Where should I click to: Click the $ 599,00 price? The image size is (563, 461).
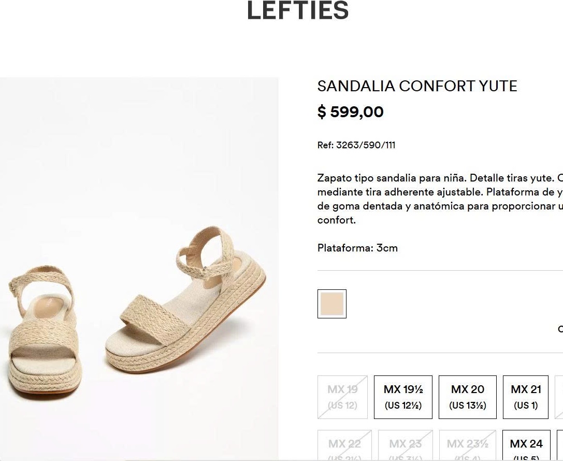pyautogui.click(x=350, y=112)
